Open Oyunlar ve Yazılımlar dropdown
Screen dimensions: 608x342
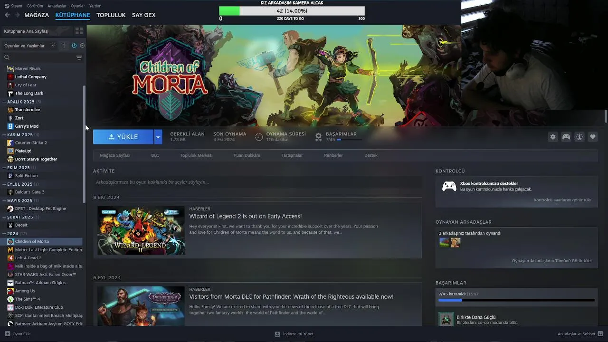pos(29,46)
